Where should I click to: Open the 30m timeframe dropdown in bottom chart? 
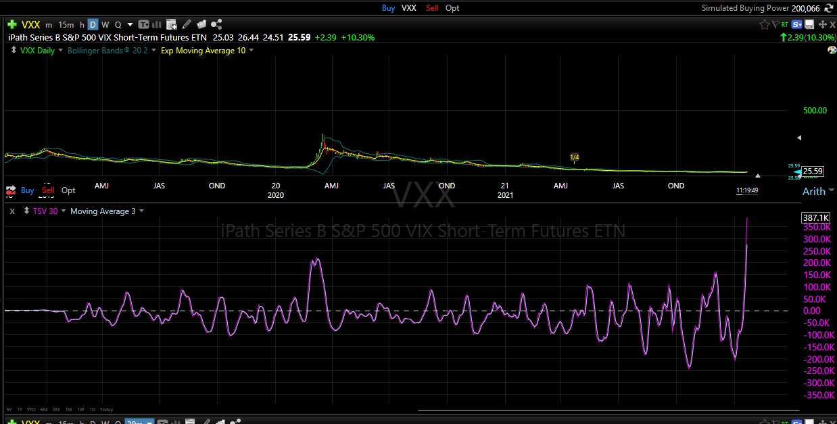(x=140, y=421)
